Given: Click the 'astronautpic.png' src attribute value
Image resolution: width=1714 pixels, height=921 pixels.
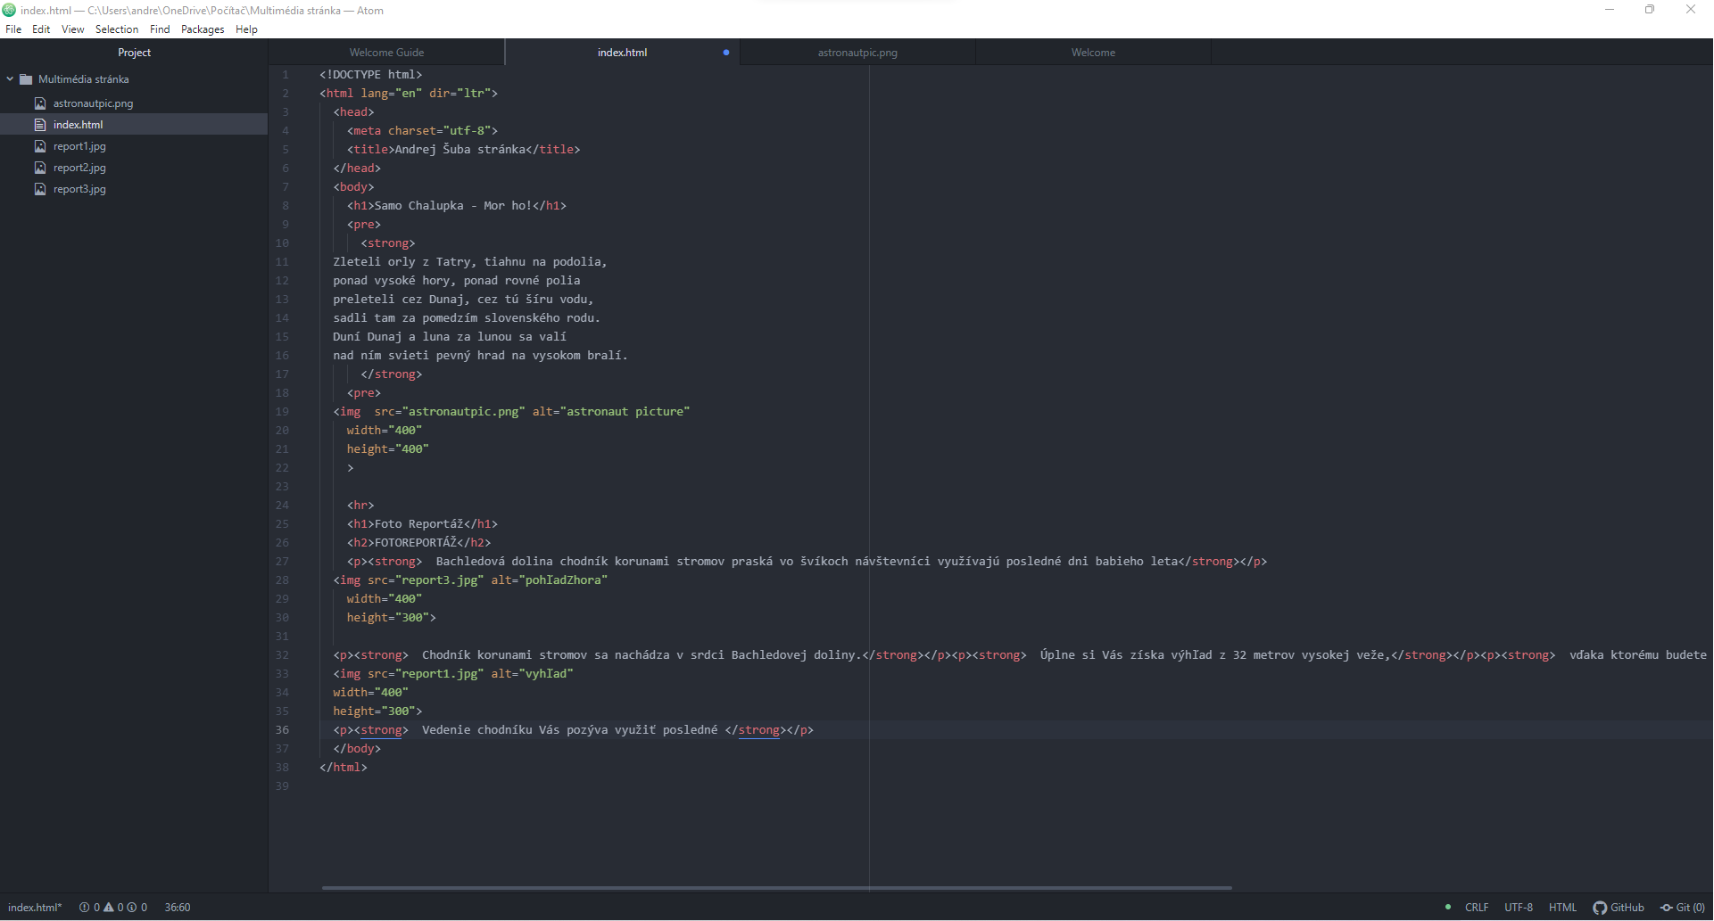Looking at the screenshot, I should pyautogui.click(x=463, y=412).
